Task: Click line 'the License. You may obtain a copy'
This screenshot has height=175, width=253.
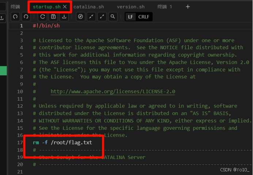Action: tap(114, 77)
